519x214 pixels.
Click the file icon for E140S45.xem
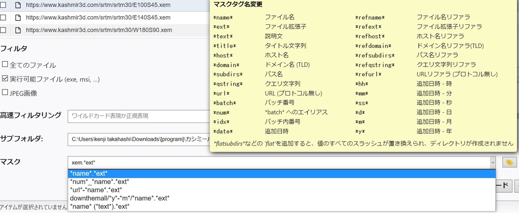tap(18, 17)
